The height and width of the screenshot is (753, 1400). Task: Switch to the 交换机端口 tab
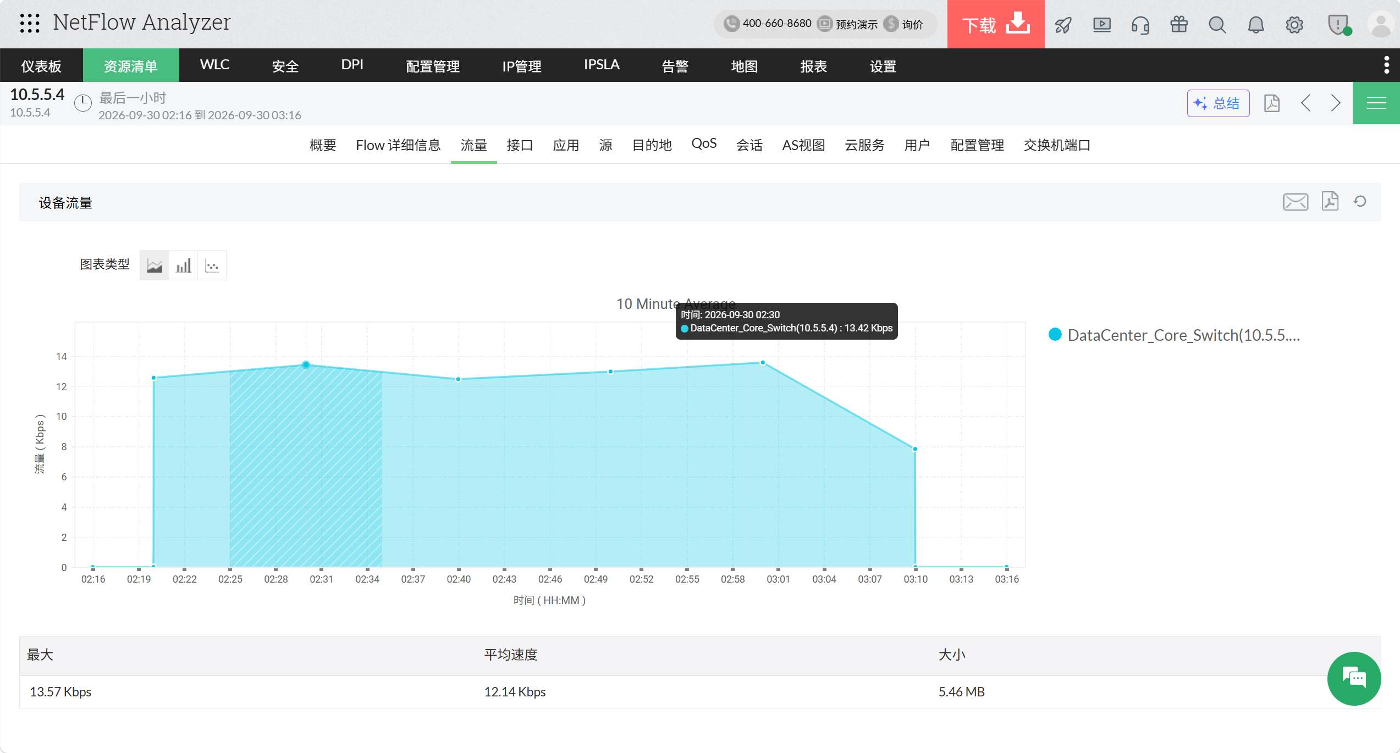(x=1057, y=145)
